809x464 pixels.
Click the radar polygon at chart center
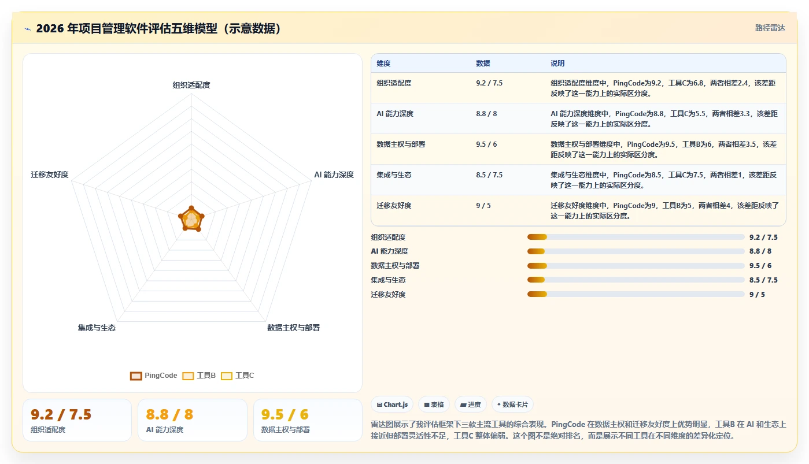(191, 219)
